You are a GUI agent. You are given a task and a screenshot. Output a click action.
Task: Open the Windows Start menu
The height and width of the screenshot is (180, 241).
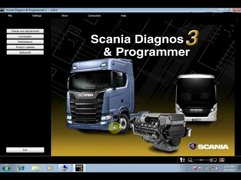click(6, 168)
